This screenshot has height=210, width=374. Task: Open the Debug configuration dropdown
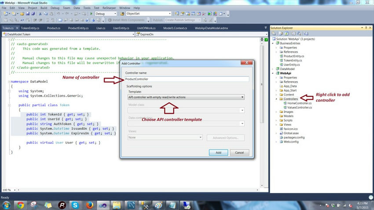[x=115, y=14]
